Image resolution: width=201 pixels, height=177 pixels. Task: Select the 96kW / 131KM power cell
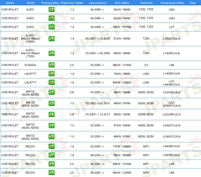point(122,65)
